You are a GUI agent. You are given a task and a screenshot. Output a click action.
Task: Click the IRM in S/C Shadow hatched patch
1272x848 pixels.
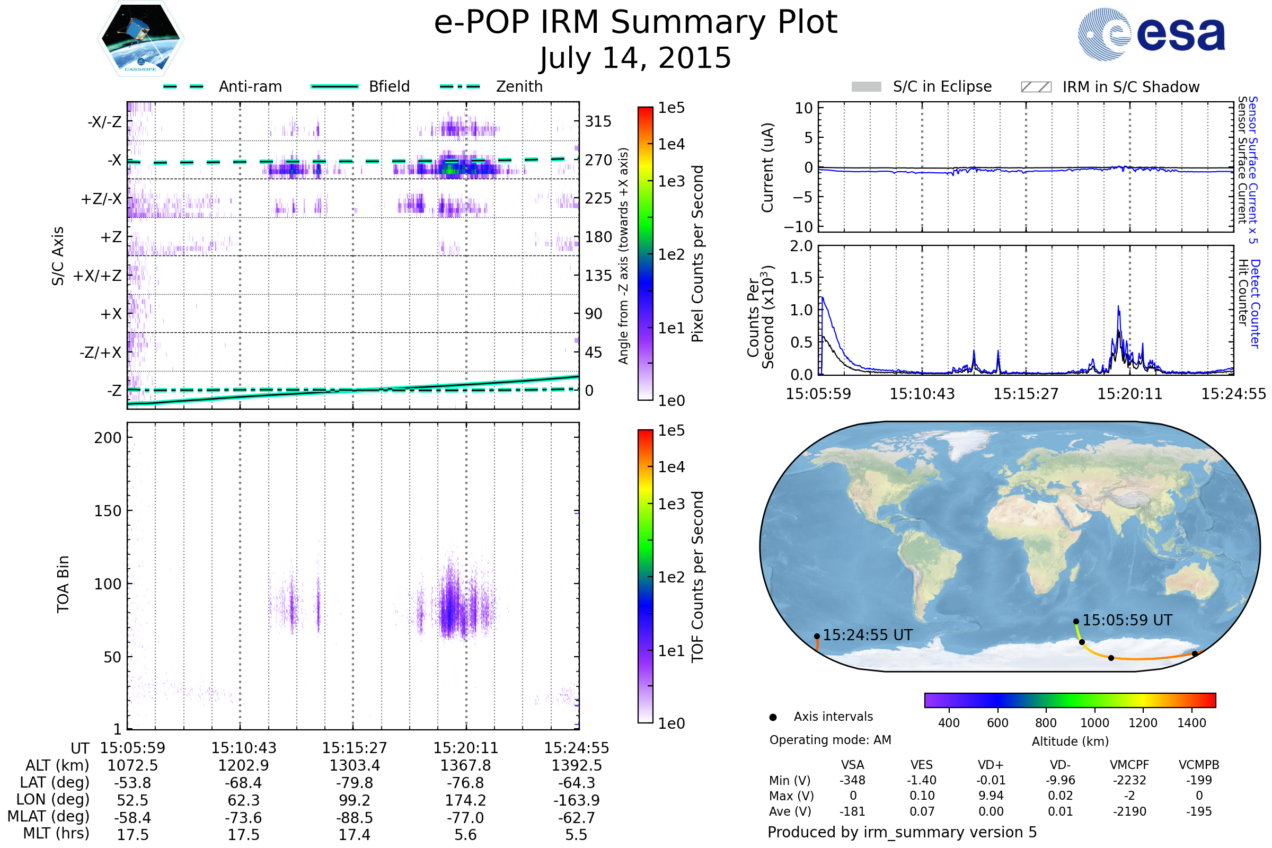click(x=1036, y=87)
